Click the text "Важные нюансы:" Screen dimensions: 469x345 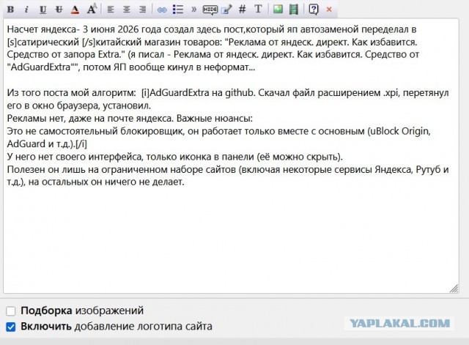pos(215,119)
